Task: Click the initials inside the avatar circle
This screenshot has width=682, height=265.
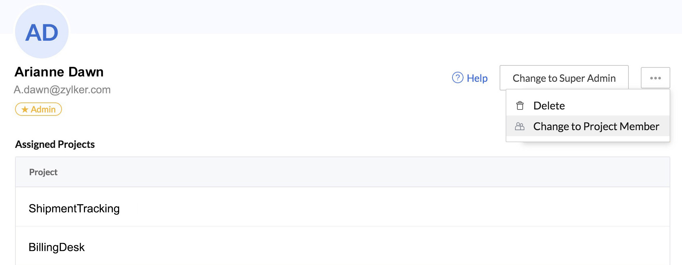Action: pos(42,33)
